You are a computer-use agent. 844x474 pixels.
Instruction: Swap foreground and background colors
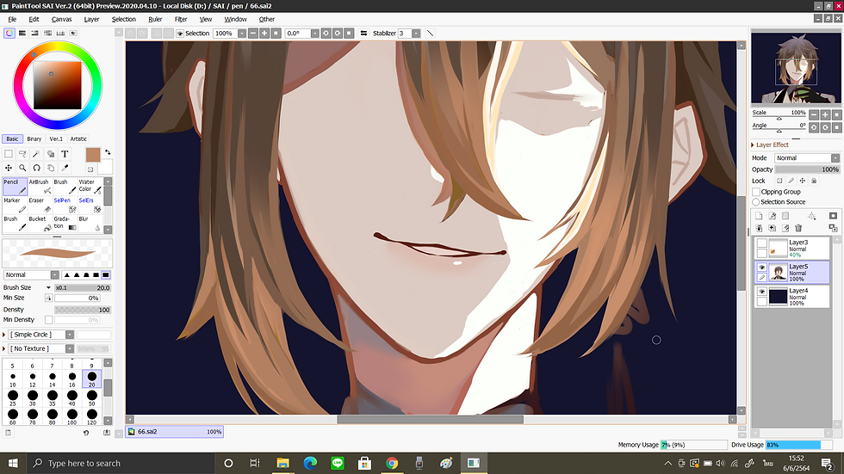point(108,152)
